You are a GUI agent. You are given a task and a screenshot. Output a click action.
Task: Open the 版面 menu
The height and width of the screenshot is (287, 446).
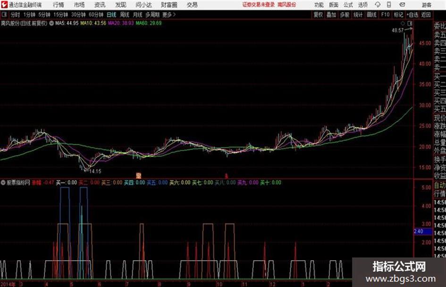[334, 5]
